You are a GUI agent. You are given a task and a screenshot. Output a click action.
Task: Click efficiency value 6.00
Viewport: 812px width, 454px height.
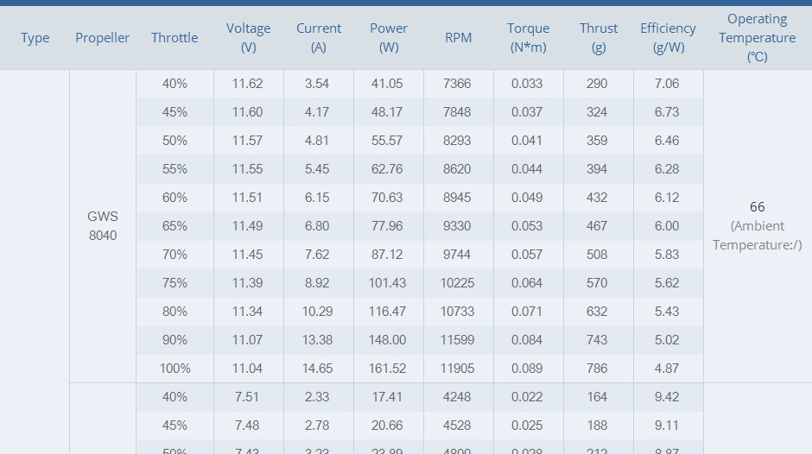[x=667, y=226]
